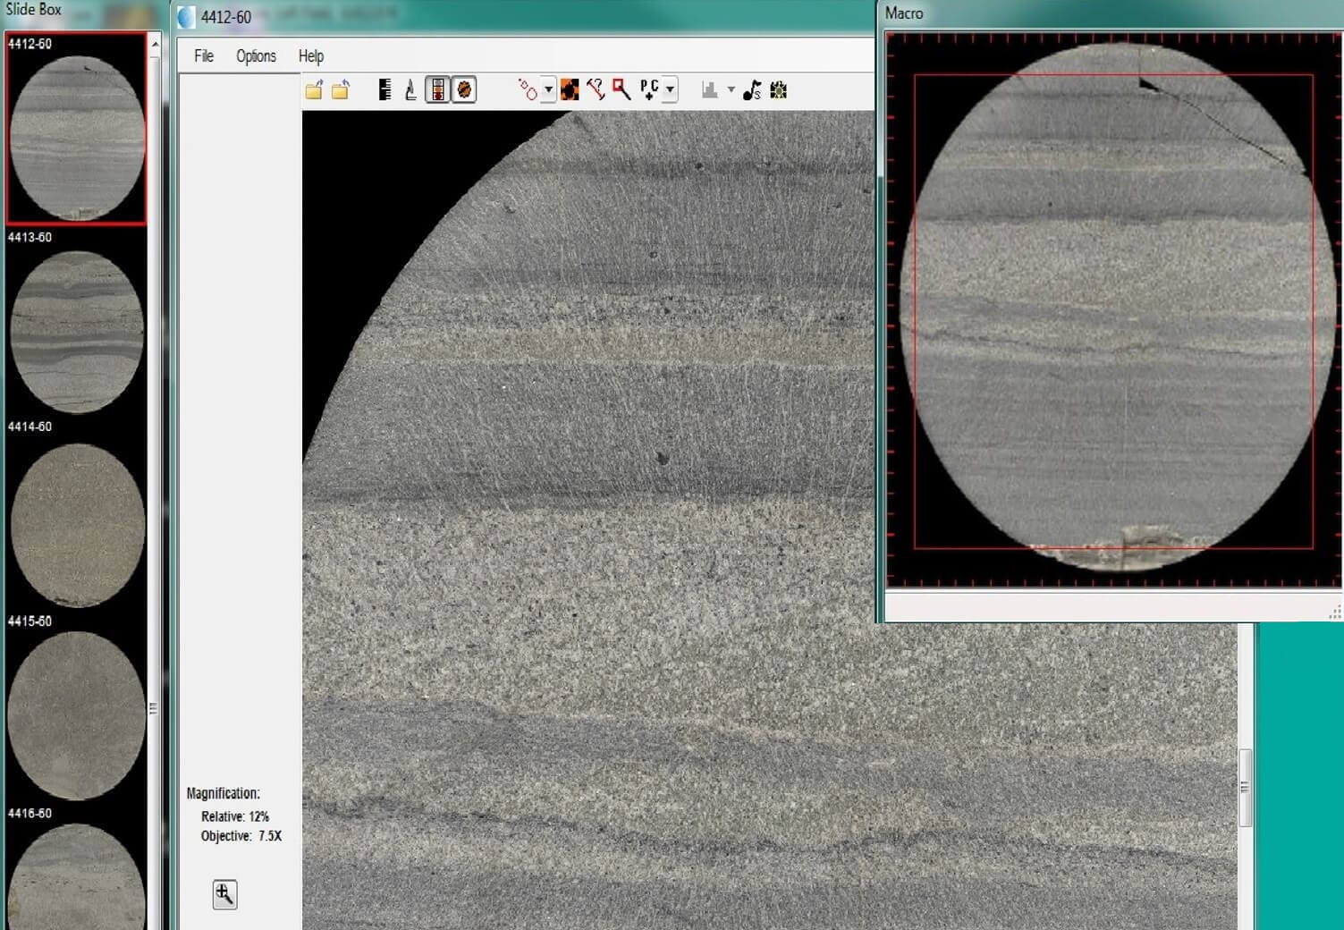The width and height of the screenshot is (1344, 930).
Task: Select slide thumbnail 4412-60 in Slide Box
Action: [77, 130]
